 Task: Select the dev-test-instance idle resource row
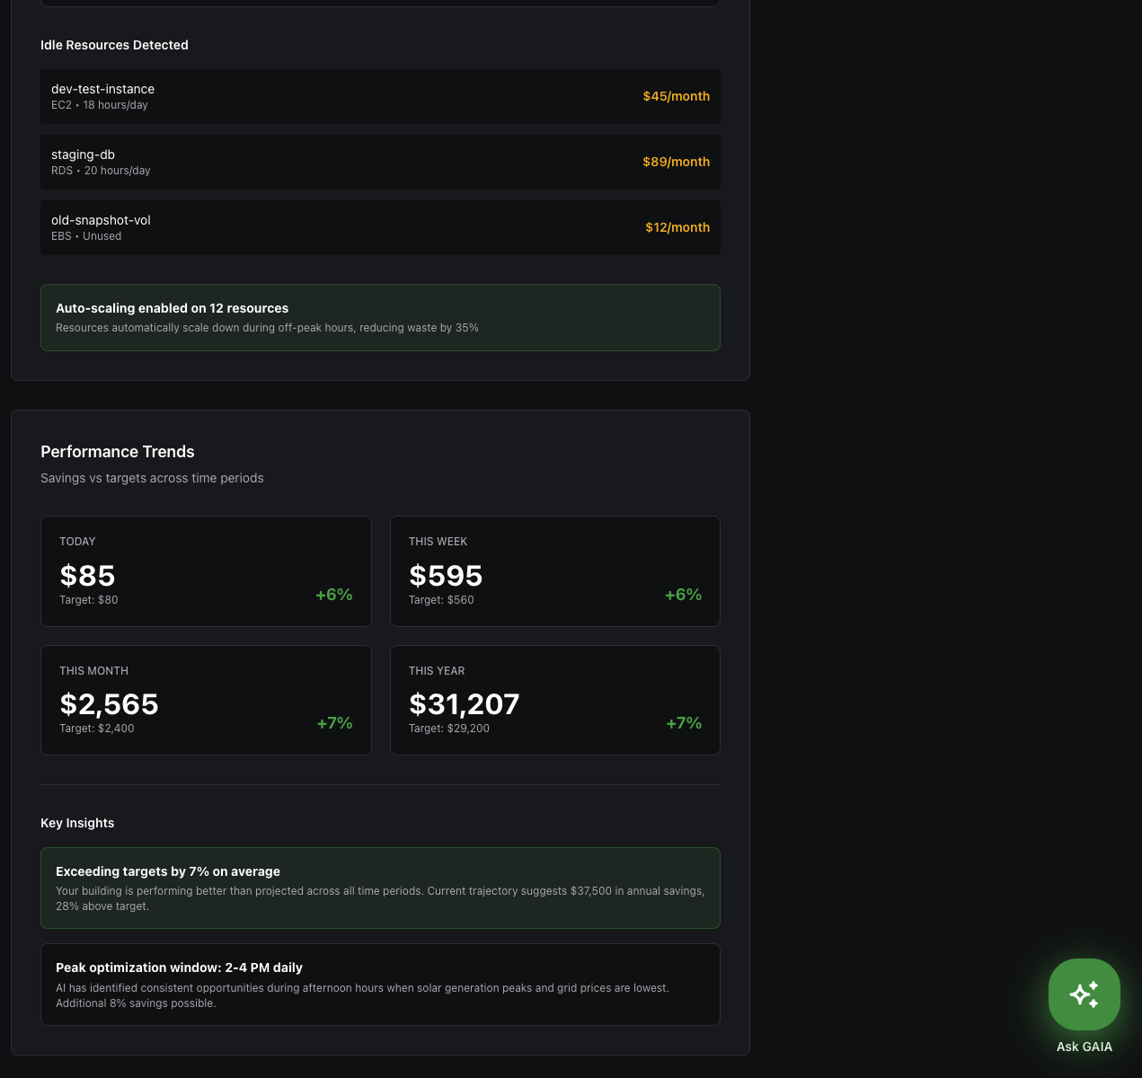(x=380, y=96)
